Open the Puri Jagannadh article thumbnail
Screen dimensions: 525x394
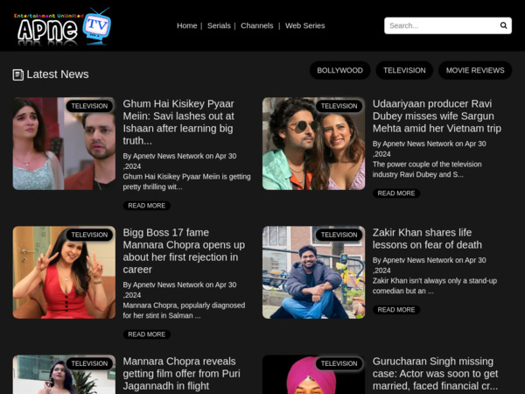[x=64, y=375]
